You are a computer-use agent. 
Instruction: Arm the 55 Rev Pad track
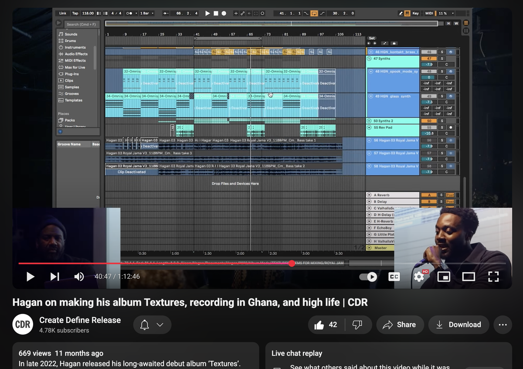pyautogui.click(x=450, y=127)
